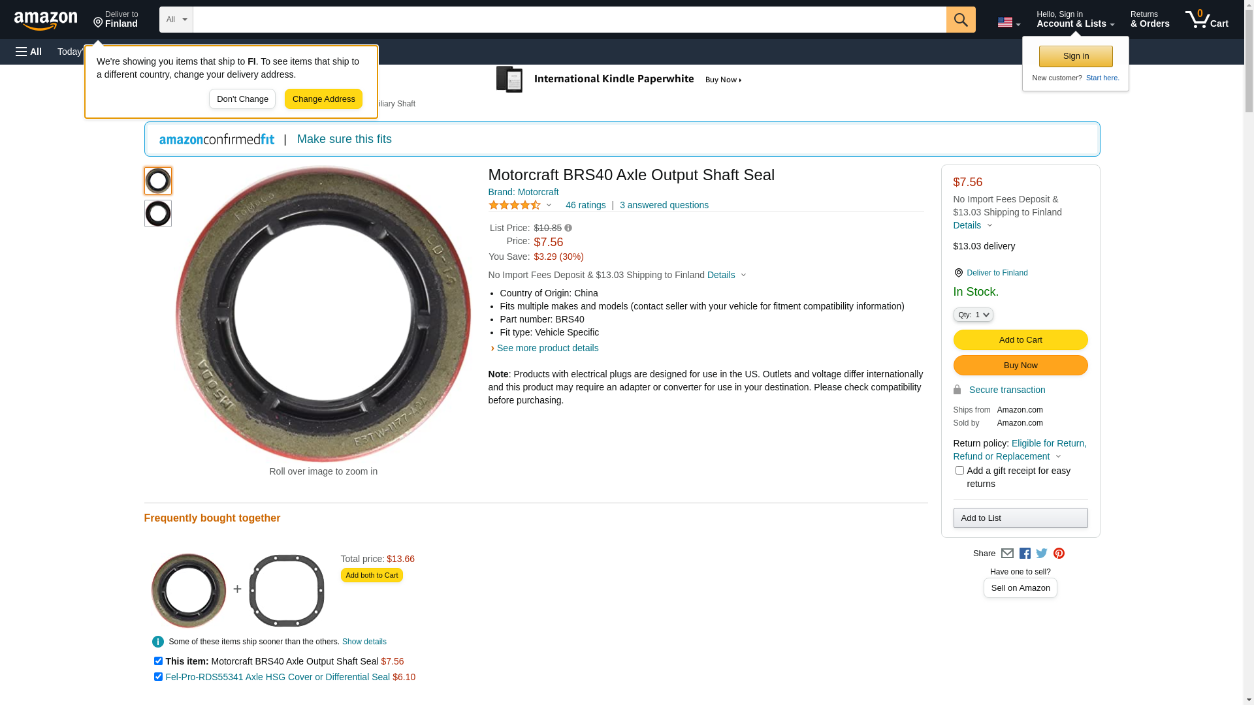Click the Add to Cart button
Viewport: 1254px width, 705px height.
click(x=1020, y=340)
